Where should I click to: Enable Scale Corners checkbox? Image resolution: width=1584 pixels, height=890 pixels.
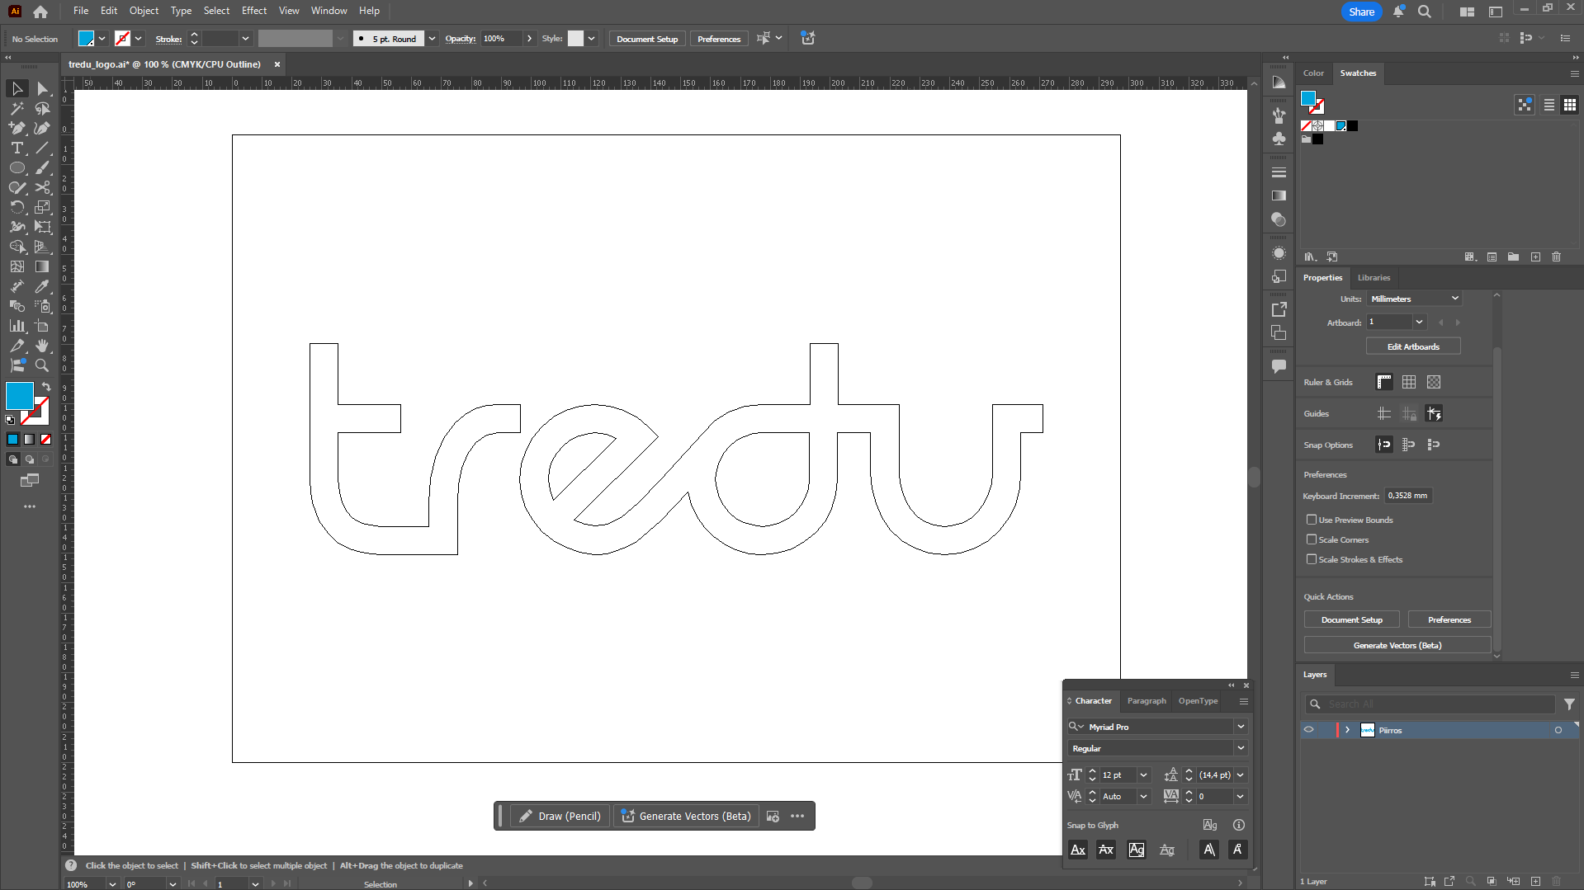[1312, 539]
